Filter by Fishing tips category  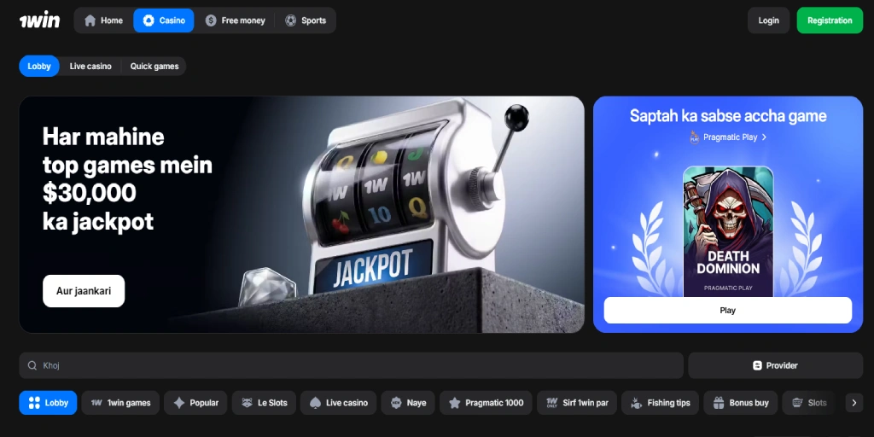pos(660,403)
